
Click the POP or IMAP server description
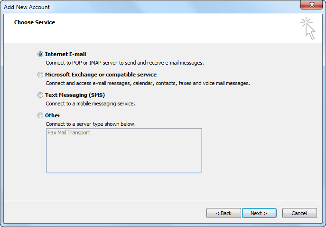pos(125,63)
